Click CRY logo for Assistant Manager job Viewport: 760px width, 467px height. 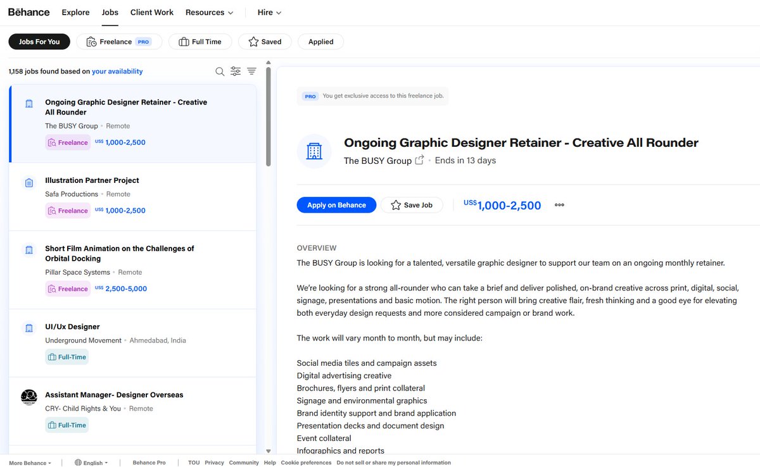point(29,397)
